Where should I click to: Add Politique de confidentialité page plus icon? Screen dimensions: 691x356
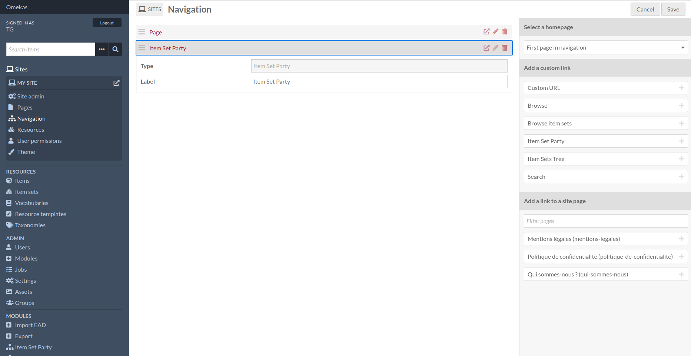pyautogui.click(x=681, y=256)
